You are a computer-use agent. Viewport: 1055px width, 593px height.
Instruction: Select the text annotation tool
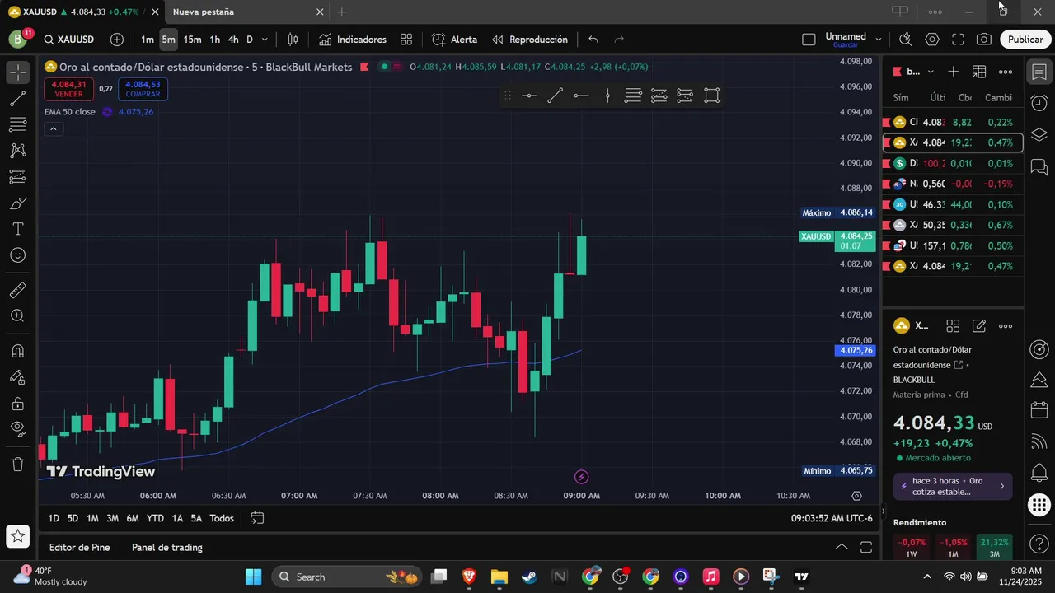click(17, 229)
